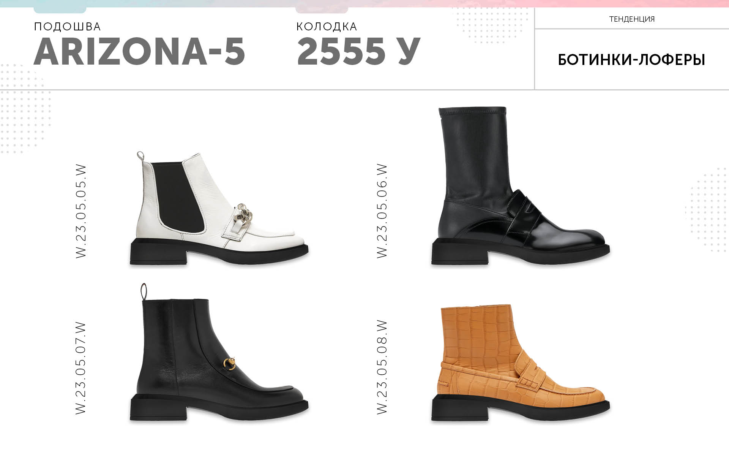Click the ПОДОШВА label
Image resolution: width=729 pixels, height=456 pixels.
67,27
